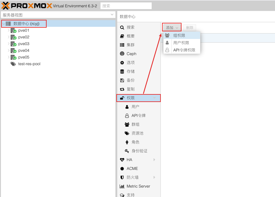Click the 资源池 tags icon

tap(127, 133)
